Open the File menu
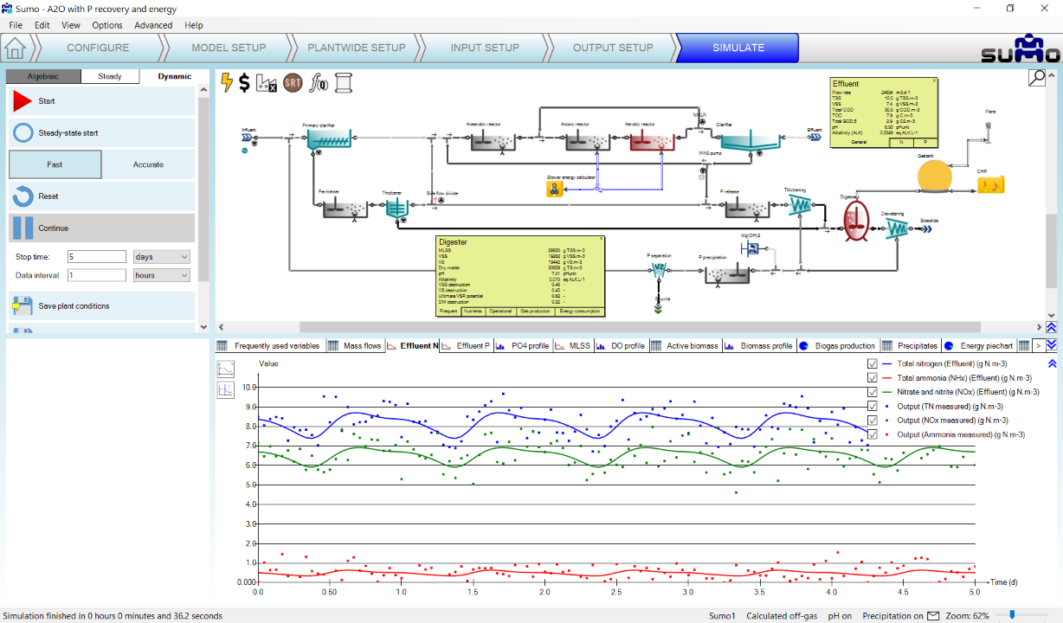The image size is (1063, 623). pyautogui.click(x=16, y=25)
